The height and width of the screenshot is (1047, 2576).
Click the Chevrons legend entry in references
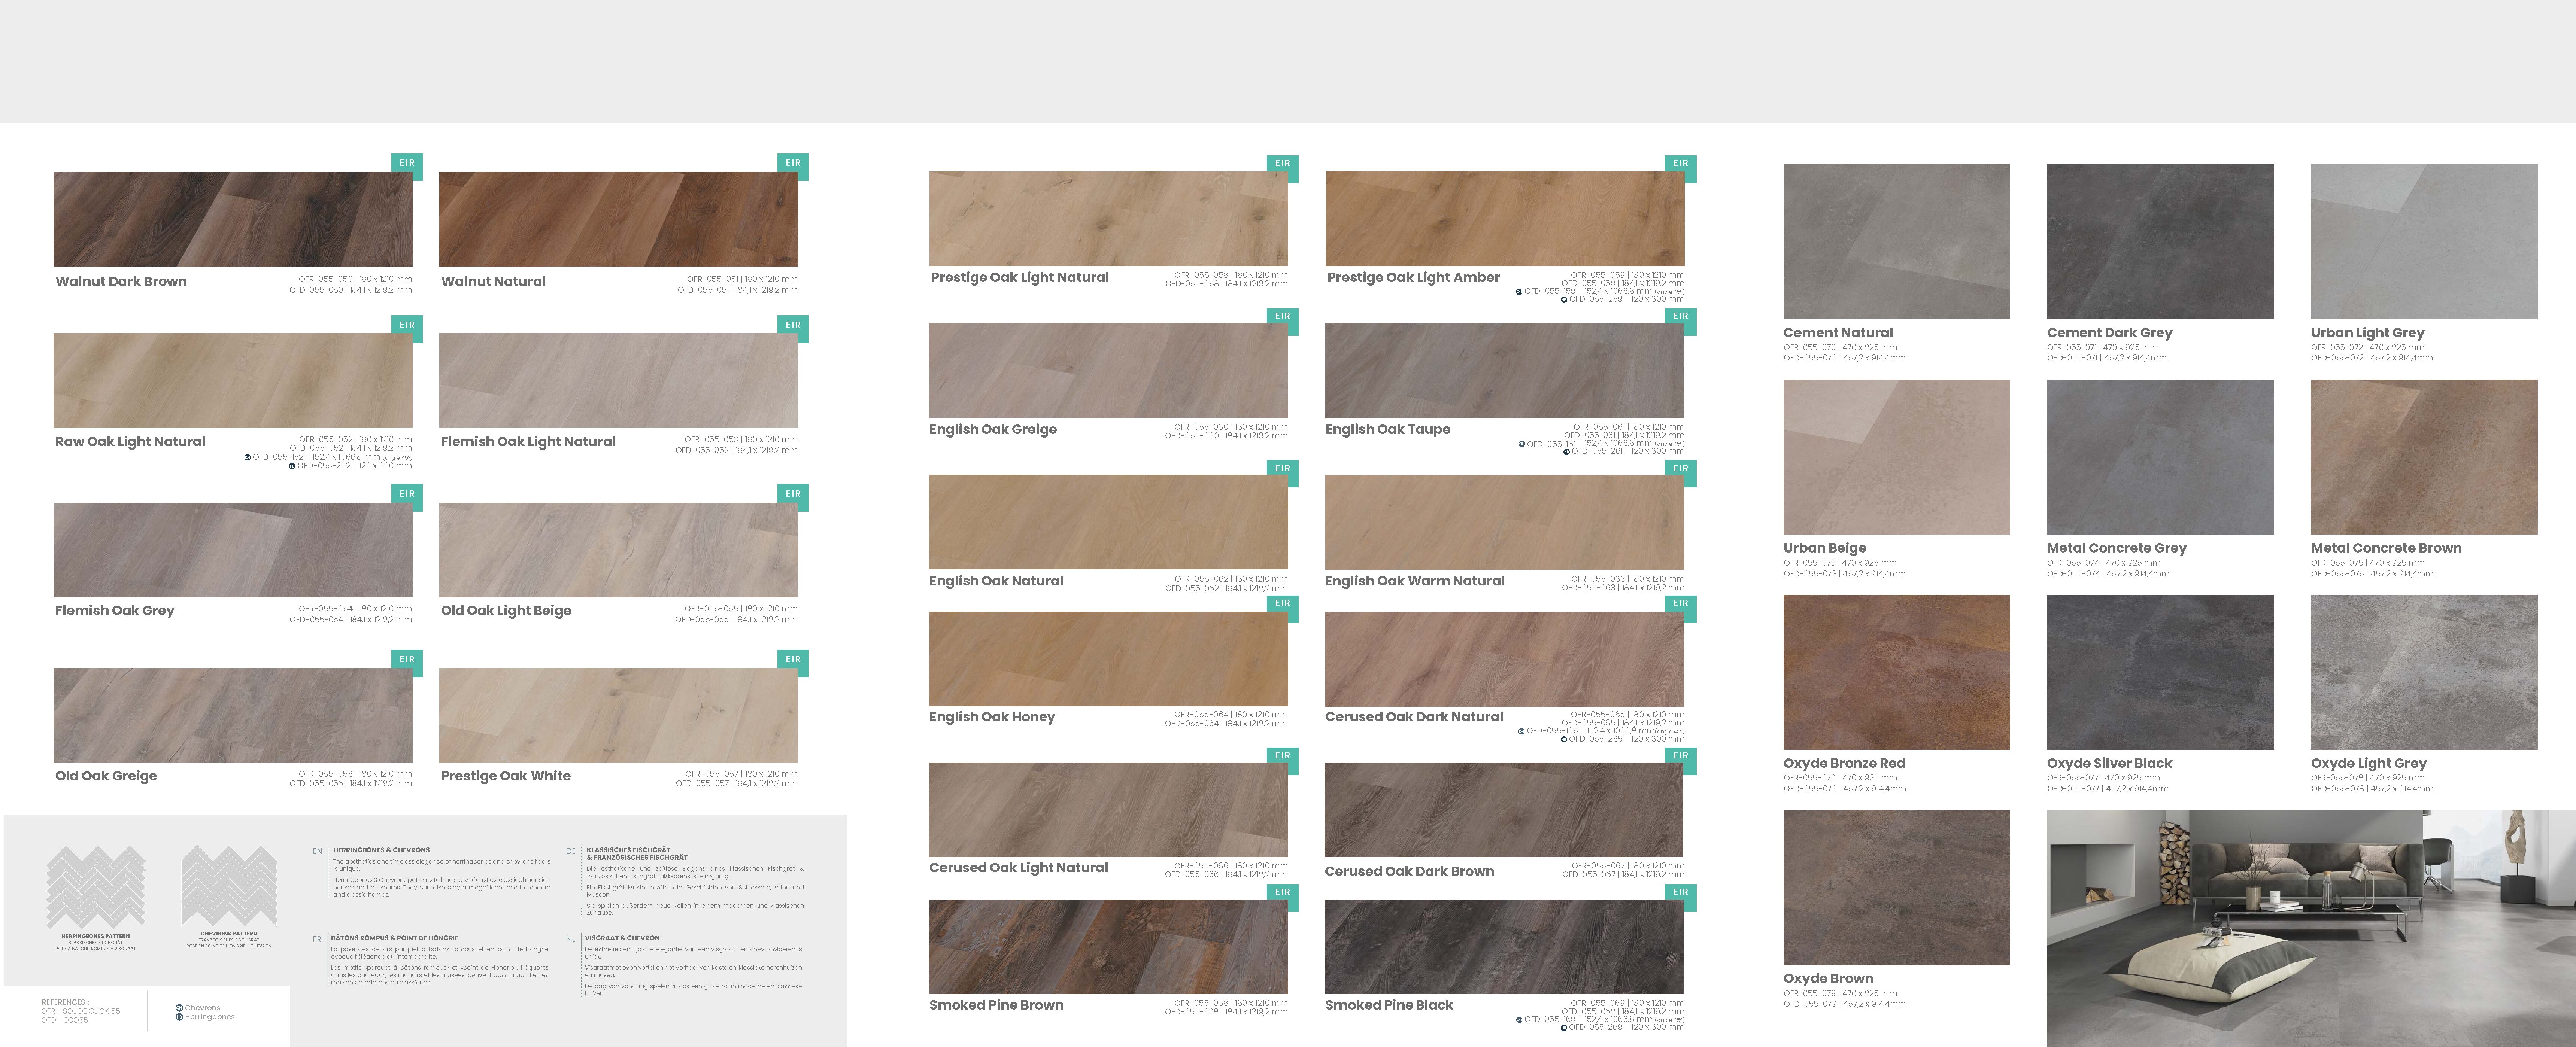click(x=198, y=1008)
